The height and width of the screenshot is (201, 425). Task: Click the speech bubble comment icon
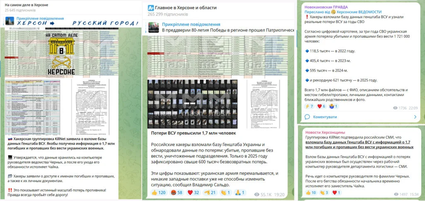[x=308, y=117]
